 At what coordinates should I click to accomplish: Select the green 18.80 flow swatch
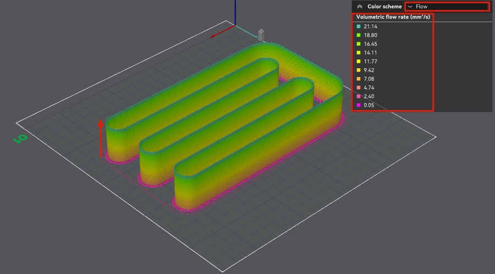tap(358, 35)
